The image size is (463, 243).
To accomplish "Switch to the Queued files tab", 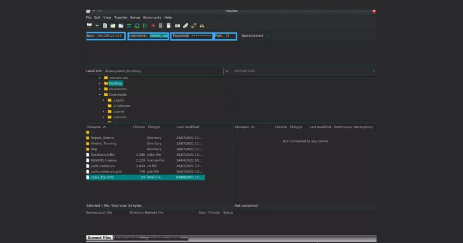I will [99, 238].
